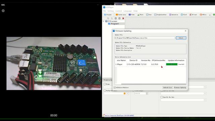Open the Setting menu
This screenshot has width=215, height=121.
tap(111, 11)
